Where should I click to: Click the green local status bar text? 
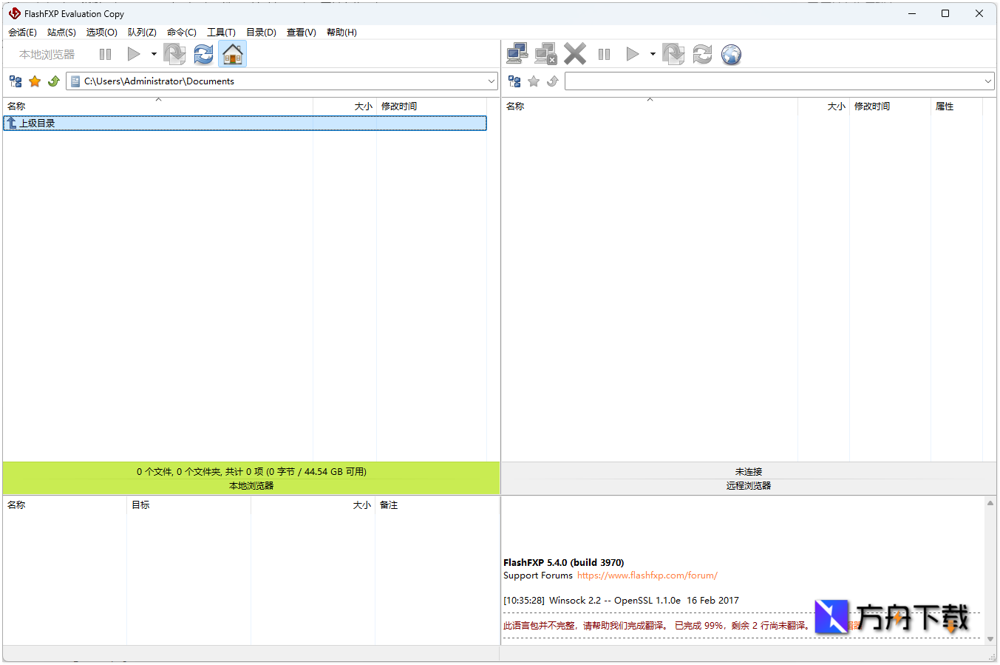pyautogui.click(x=251, y=472)
